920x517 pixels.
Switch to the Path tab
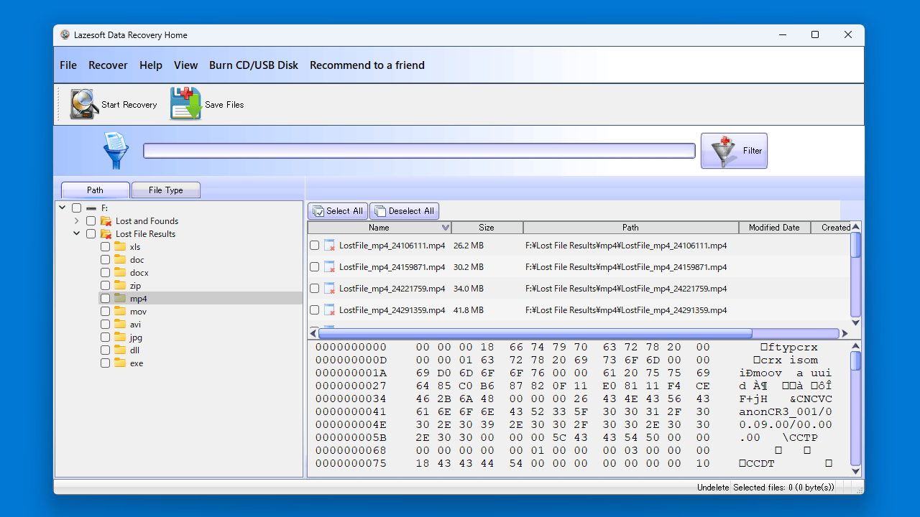[x=96, y=190]
